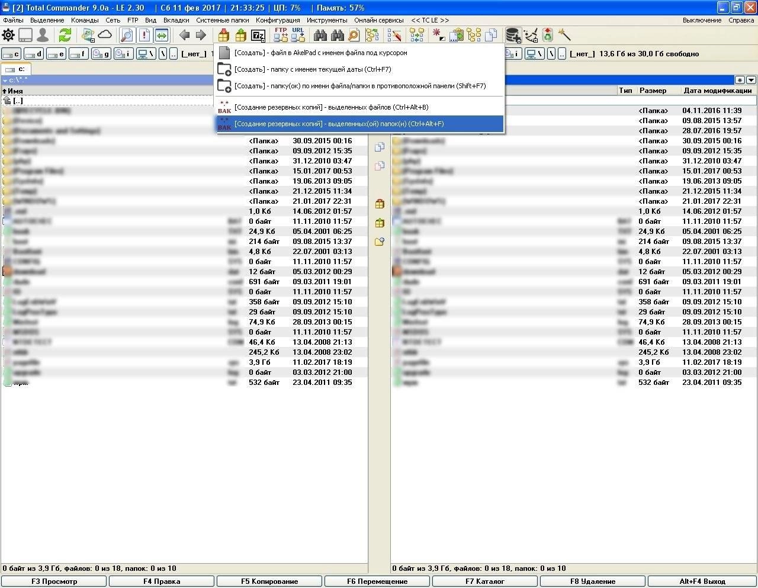Click the F8 Удаление button
Viewport: 758px width, 588px height.
[593, 581]
